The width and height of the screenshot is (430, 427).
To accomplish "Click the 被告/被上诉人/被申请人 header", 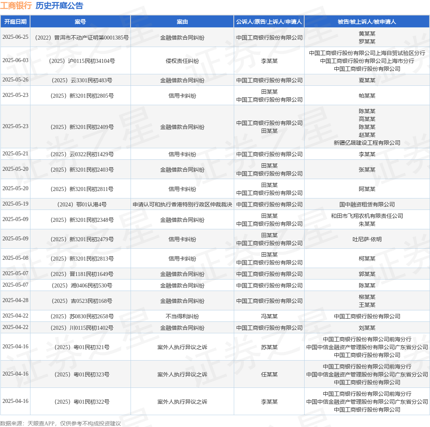I will pyautogui.click(x=367, y=22).
